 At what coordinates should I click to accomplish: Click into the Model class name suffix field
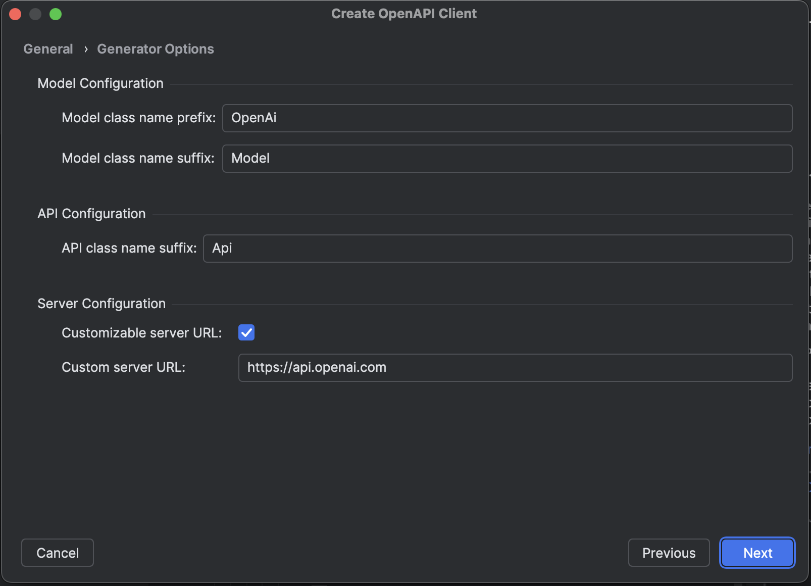coord(507,159)
